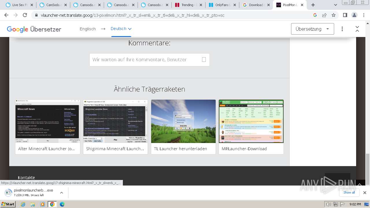The height and width of the screenshot is (208, 370).
Task: Click the scroll-to-top arrow button
Action: tap(360, 185)
